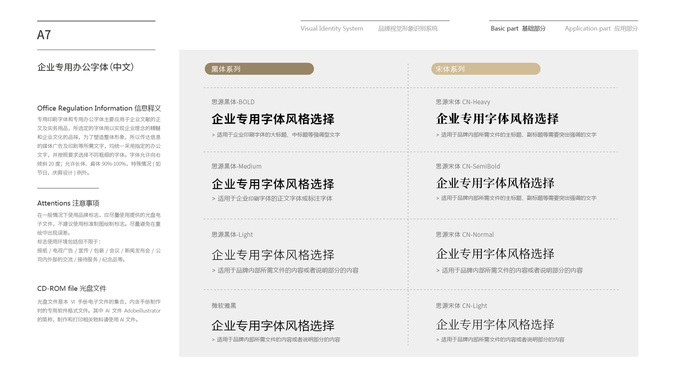
Task: Click the usage note under 思源宋体 CN-Light sample
Action: point(500,340)
